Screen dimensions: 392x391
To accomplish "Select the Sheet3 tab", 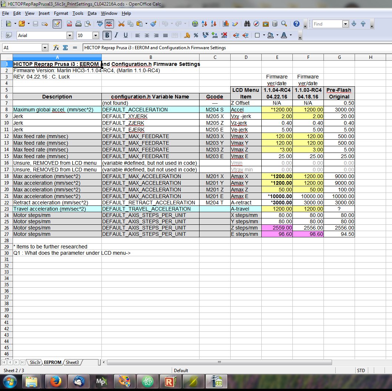I will pos(72,362).
